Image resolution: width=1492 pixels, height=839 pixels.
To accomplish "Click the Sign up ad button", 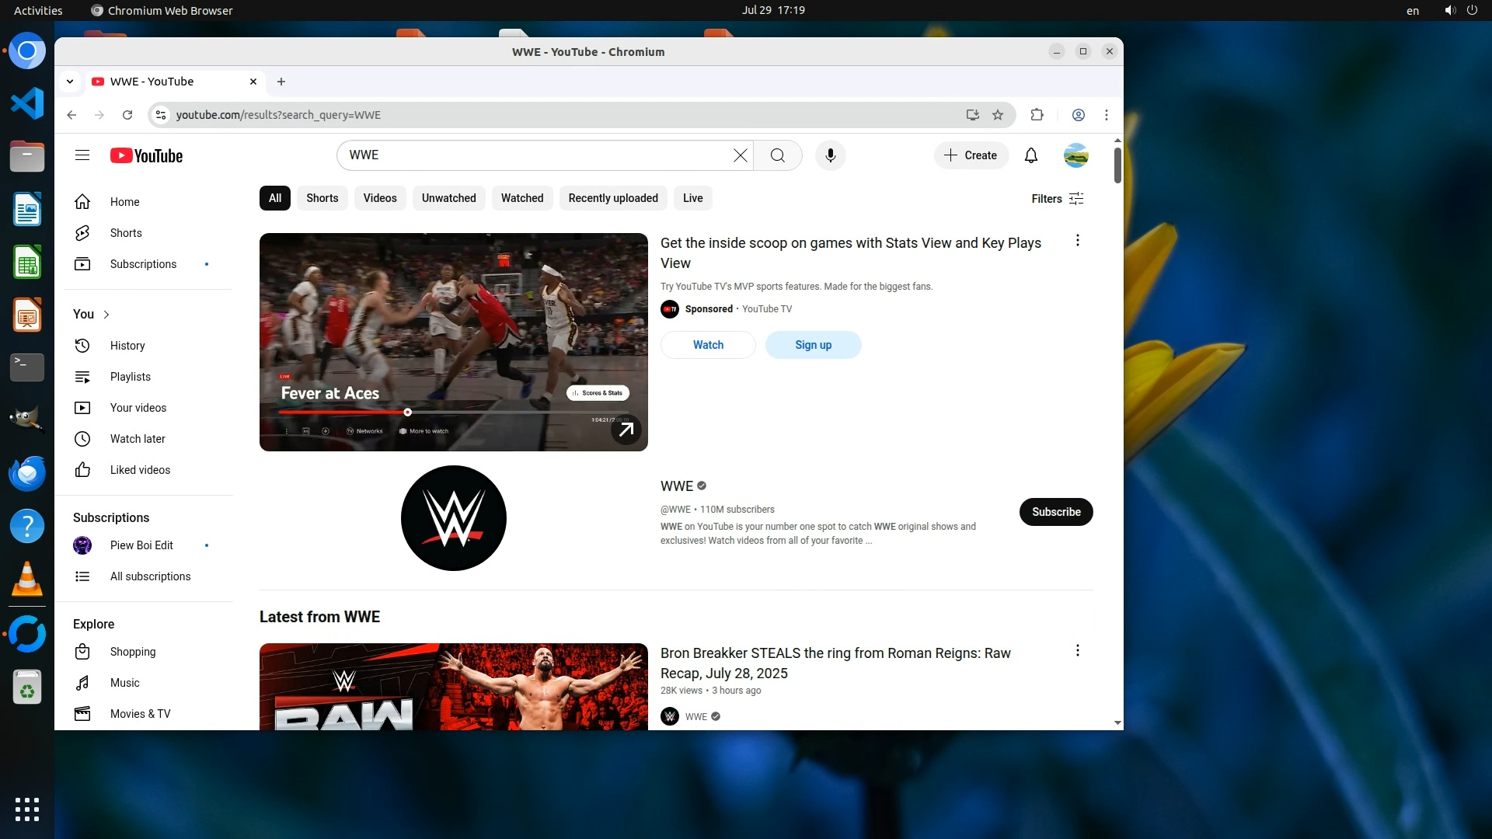I will (x=813, y=345).
